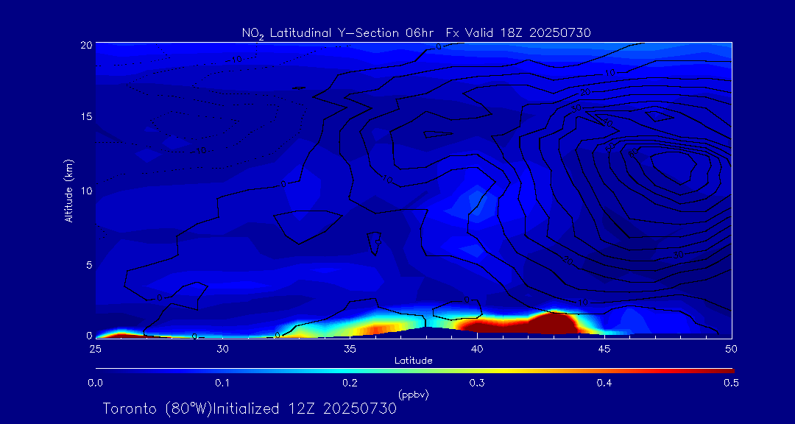Click the 20 km altitude tick label
The width and height of the screenshot is (795, 424).
[x=85, y=44]
